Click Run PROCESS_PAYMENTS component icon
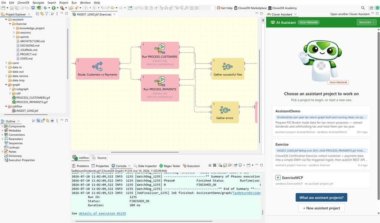Viewport: 380px width, 223px height. click(x=160, y=81)
